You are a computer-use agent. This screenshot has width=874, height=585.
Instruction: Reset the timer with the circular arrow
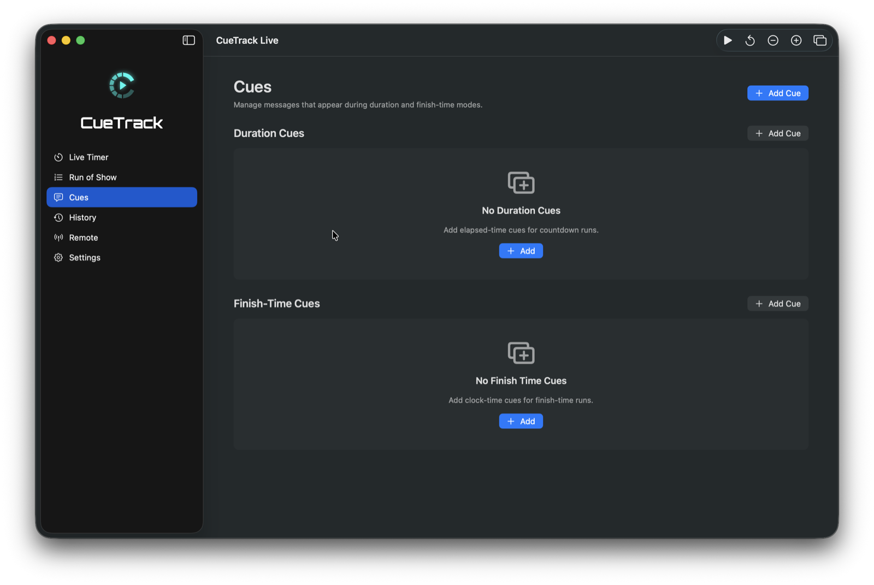coord(750,40)
